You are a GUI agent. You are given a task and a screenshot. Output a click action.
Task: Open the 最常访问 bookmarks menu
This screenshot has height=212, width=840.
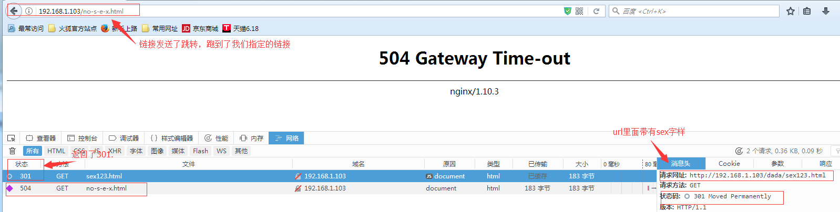pyautogui.click(x=26, y=28)
